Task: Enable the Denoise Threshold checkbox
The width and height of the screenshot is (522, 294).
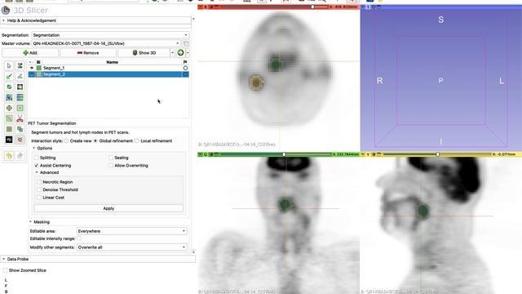Action: point(39,189)
